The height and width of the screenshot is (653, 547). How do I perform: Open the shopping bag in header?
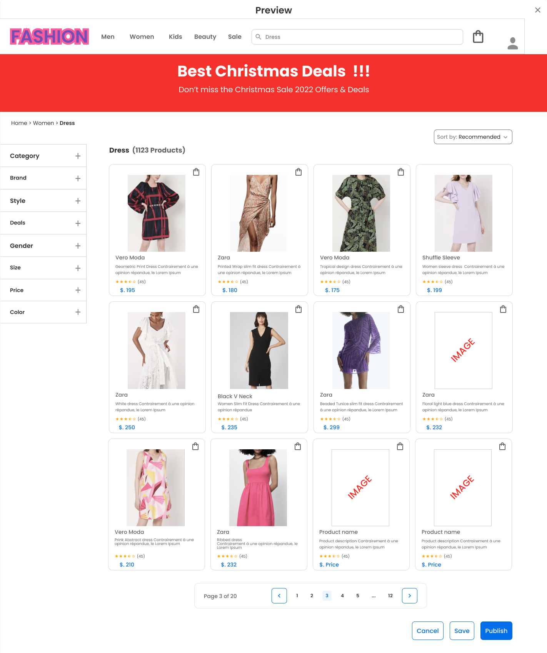pyautogui.click(x=478, y=37)
